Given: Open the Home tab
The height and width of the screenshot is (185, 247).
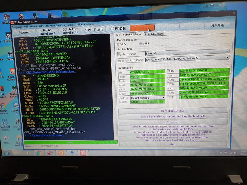Looking at the screenshot, I should 24,32.
